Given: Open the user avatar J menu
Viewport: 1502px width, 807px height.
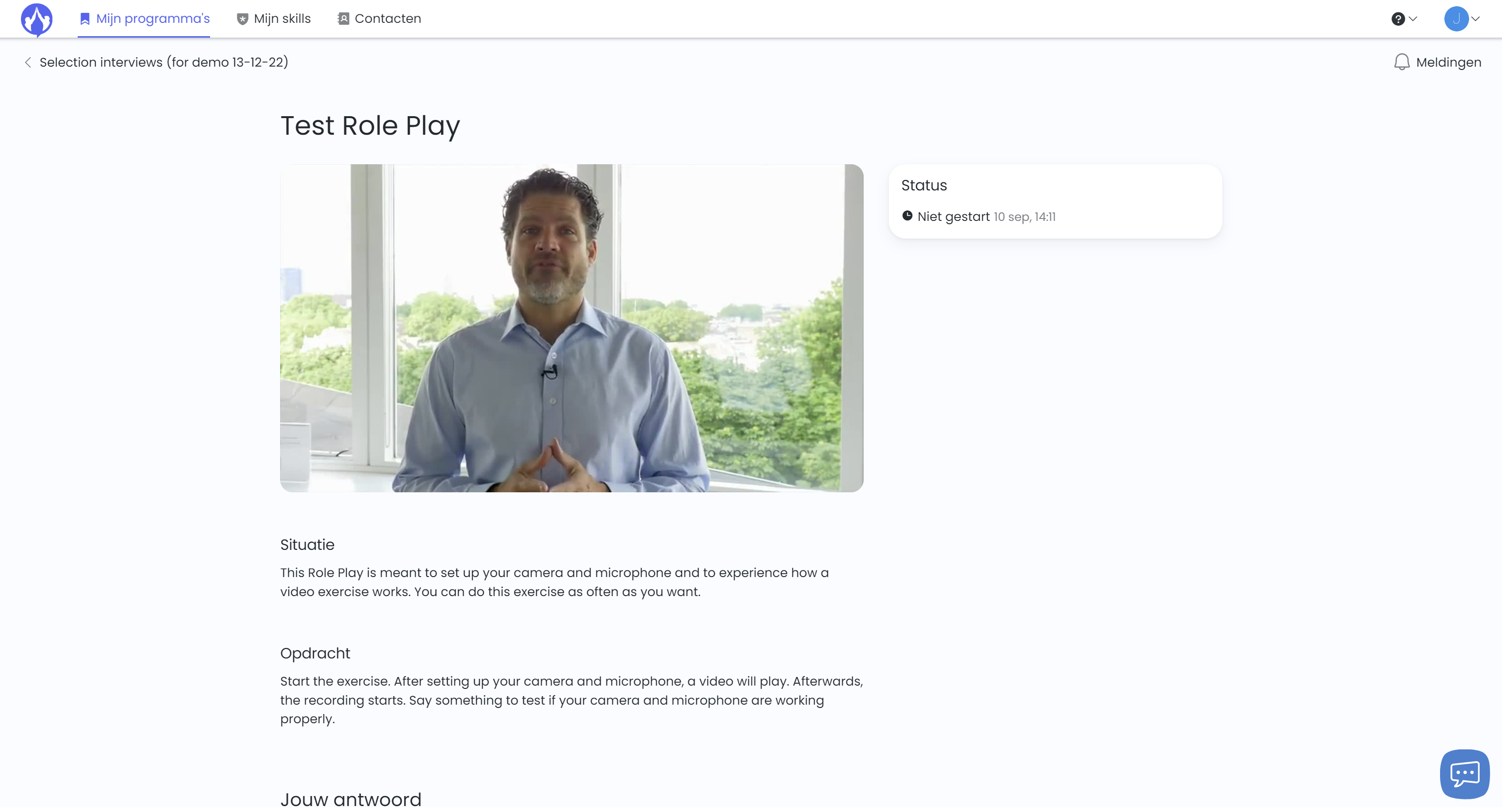Looking at the screenshot, I should pyautogui.click(x=1462, y=19).
